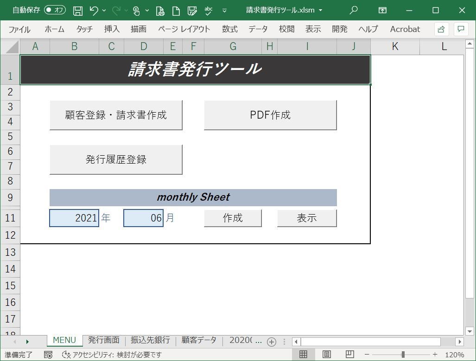Open the Undo history dropdown arrow

[104, 11]
